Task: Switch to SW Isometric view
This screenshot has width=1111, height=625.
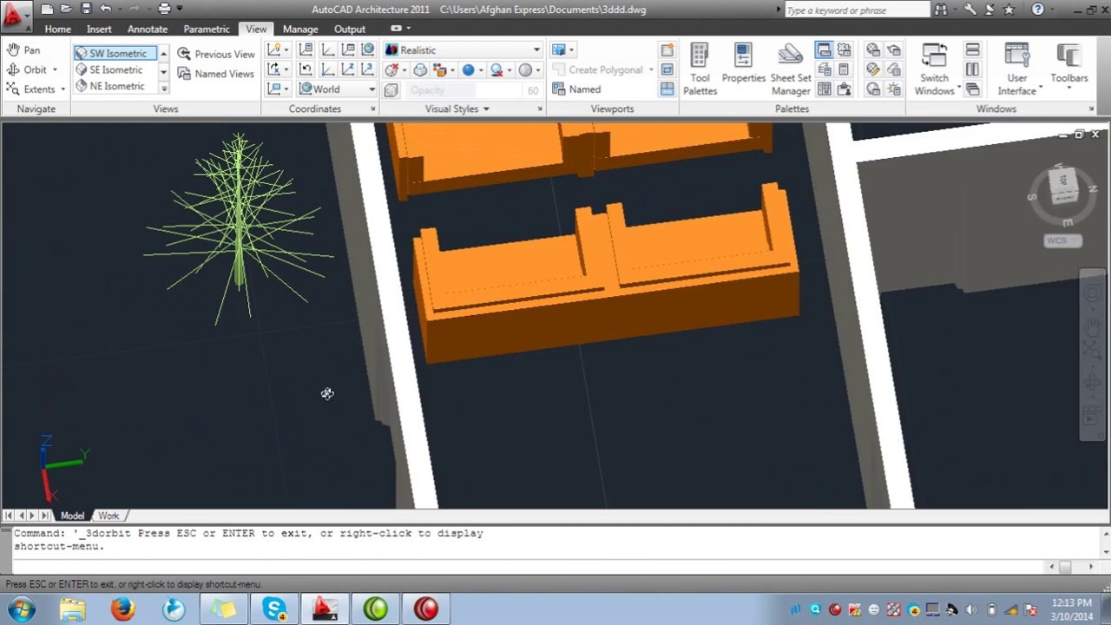Action: coord(115,54)
